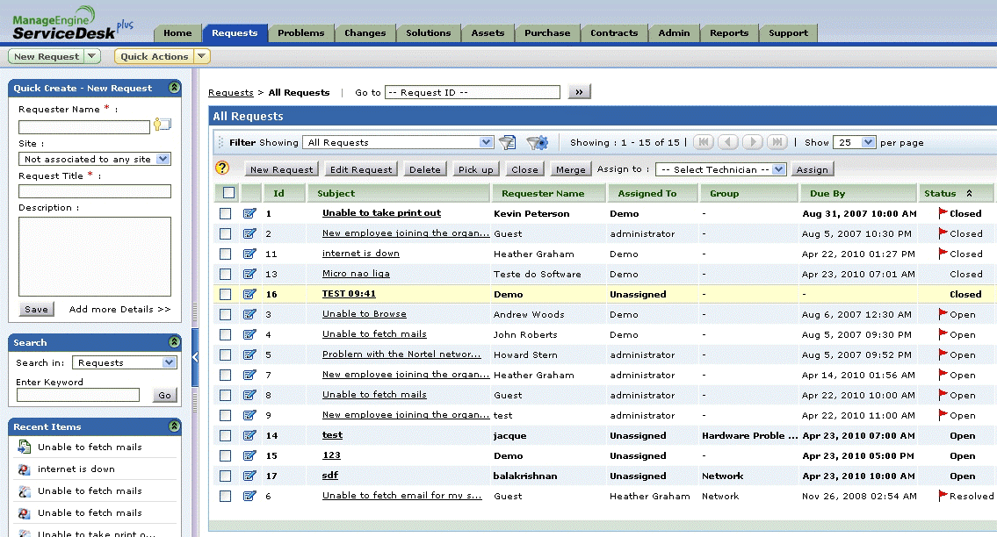Open the Filter Showing All Requests dropdown
Screen dimensions: 997x537
[399, 142]
